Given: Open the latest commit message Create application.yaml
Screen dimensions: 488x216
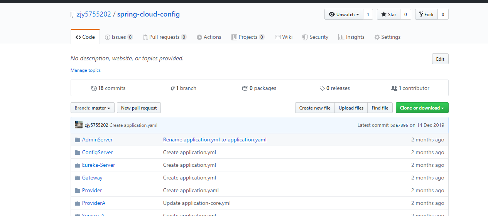Looking at the screenshot, I should point(133,125).
